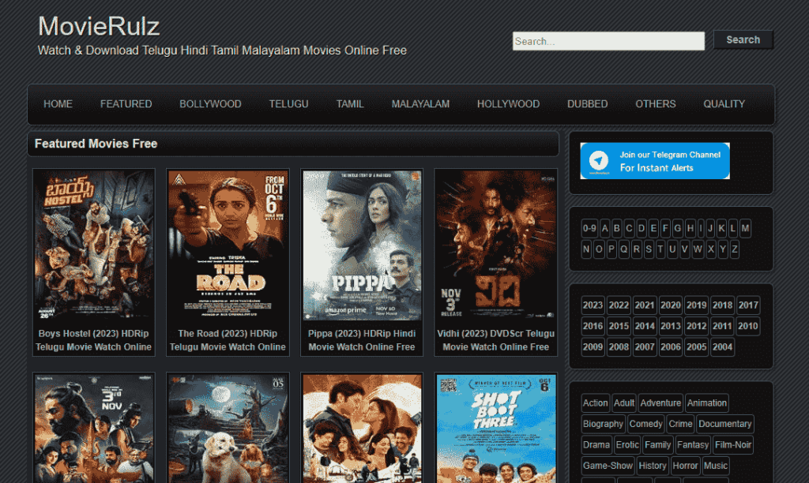809x483 pixels.
Task: Select the letter W filter
Action: click(698, 249)
